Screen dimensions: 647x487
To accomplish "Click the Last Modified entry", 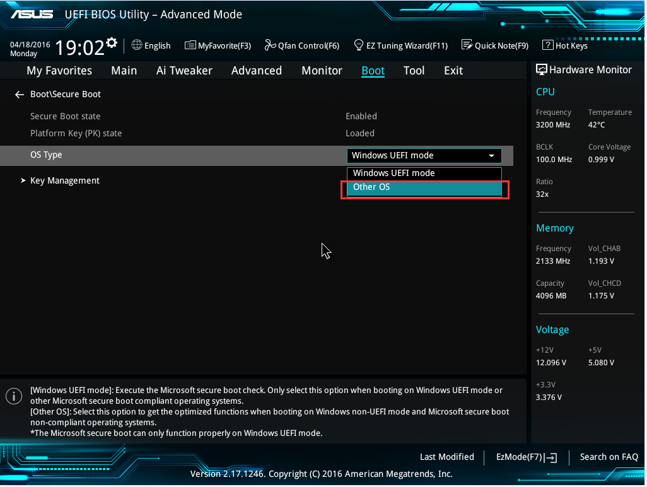I will (446, 457).
